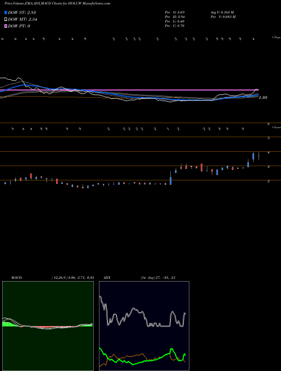
Task: Click the price axis label 3
Action: [269, 167]
